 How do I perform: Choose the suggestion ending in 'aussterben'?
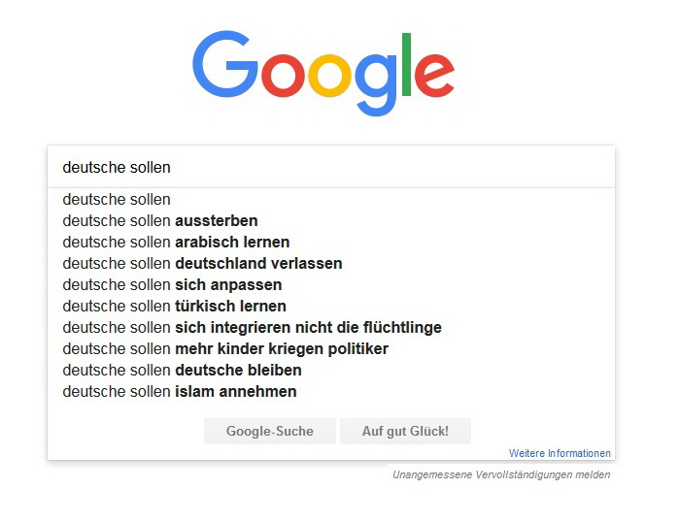tap(160, 221)
